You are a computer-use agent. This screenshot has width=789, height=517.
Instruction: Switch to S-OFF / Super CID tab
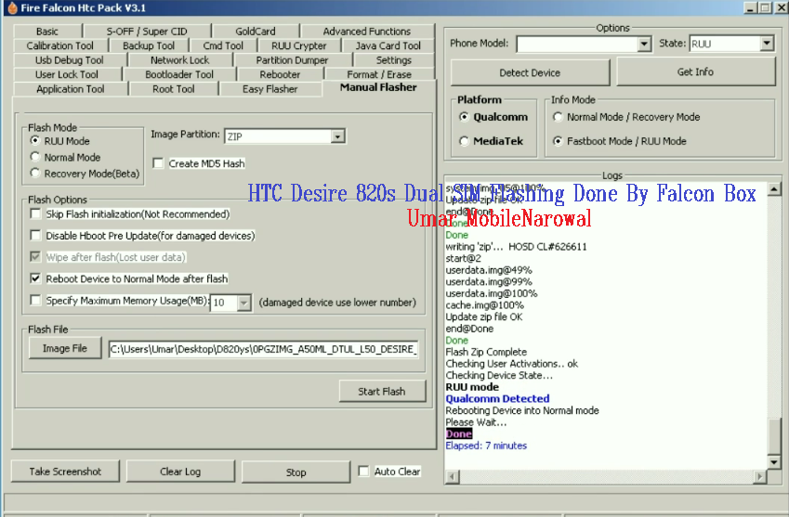(147, 32)
